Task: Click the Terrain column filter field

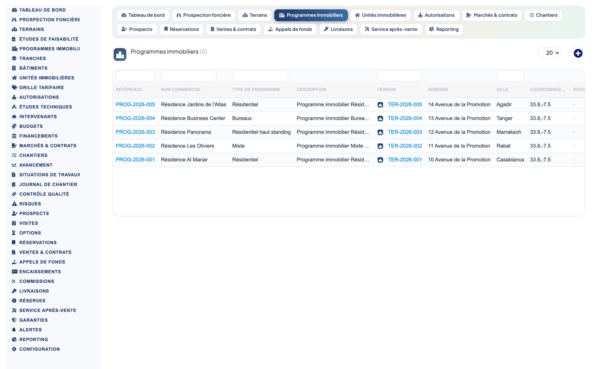Action: 399,76
